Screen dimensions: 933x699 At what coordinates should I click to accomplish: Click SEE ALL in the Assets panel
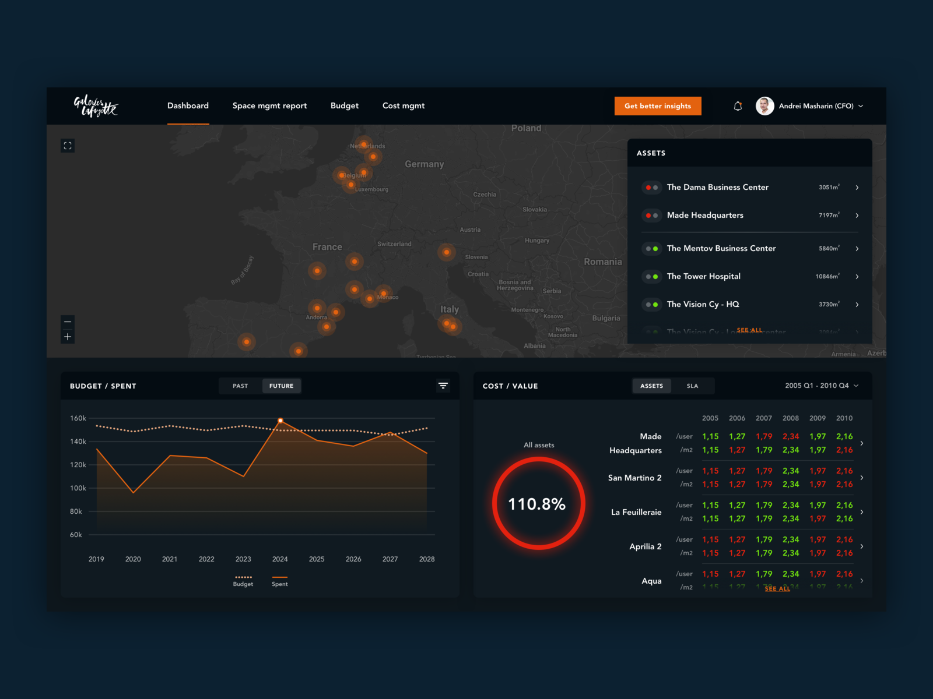point(749,330)
